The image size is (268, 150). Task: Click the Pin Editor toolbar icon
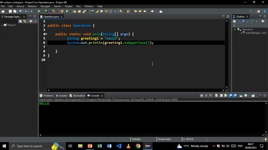coord(161,11)
